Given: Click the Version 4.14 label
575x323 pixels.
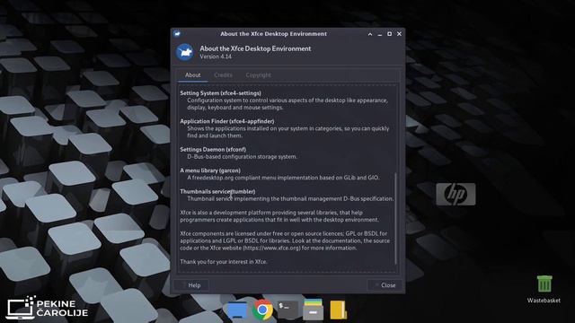Looking at the screenshot, I should pyautogui.click(x=216, y=57).
